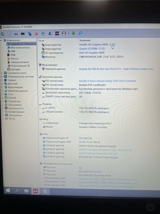Expand the Сервер tree node
This screenshot has height=214, width=160.
point(2,80)
